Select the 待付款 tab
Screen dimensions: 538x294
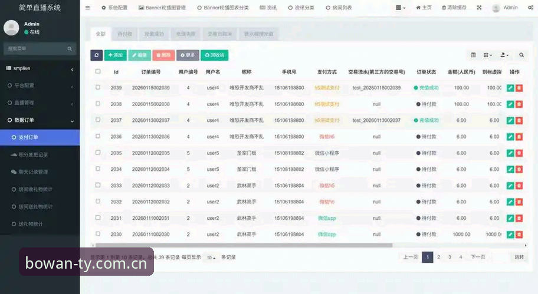tap(124, 34)
